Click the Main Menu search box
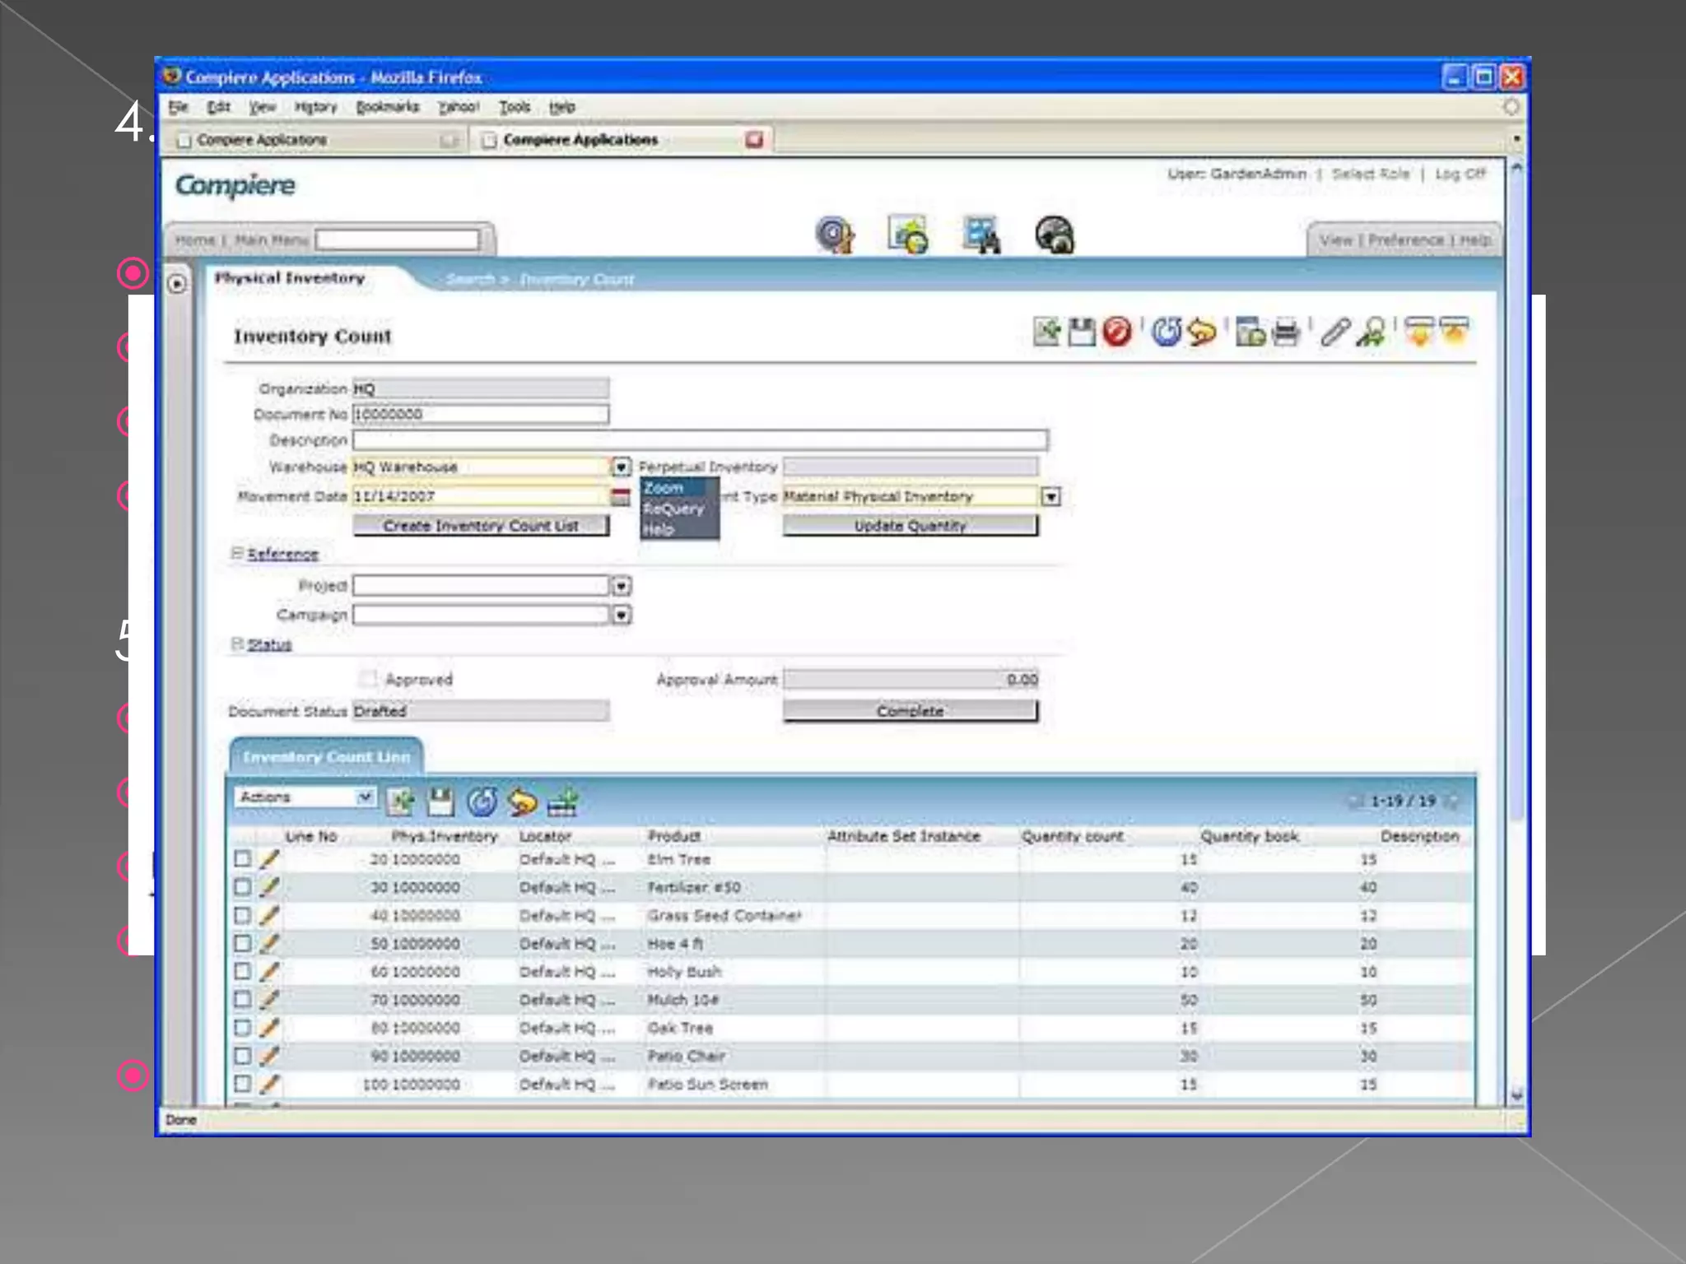The width and height of the screenshot is (1686, 1264). (398, 239)
